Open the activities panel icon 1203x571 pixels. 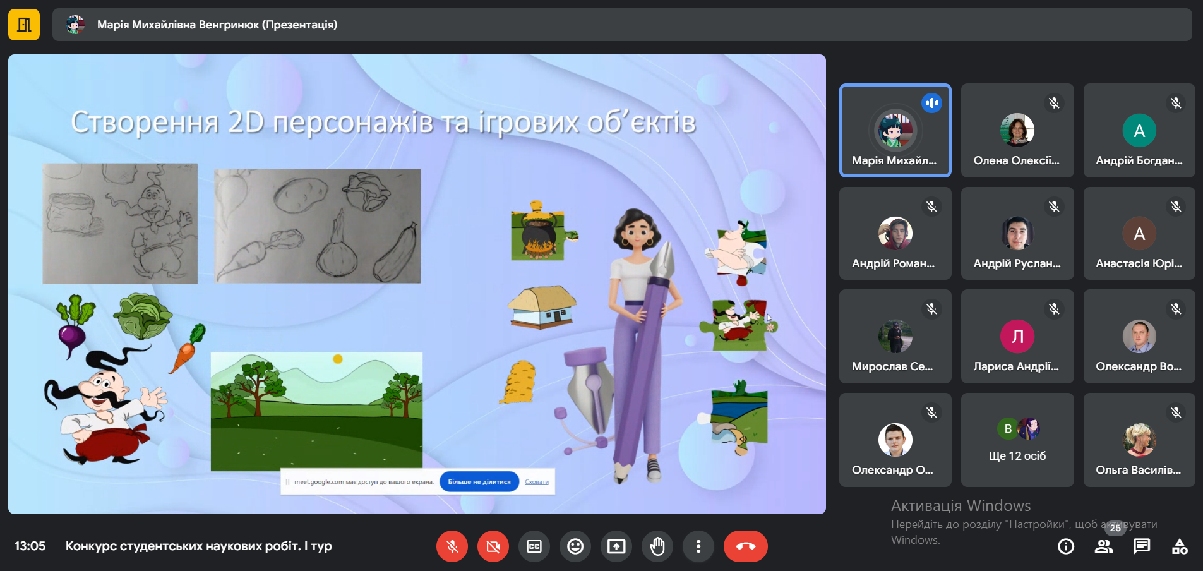click(x=1180, y=546)
